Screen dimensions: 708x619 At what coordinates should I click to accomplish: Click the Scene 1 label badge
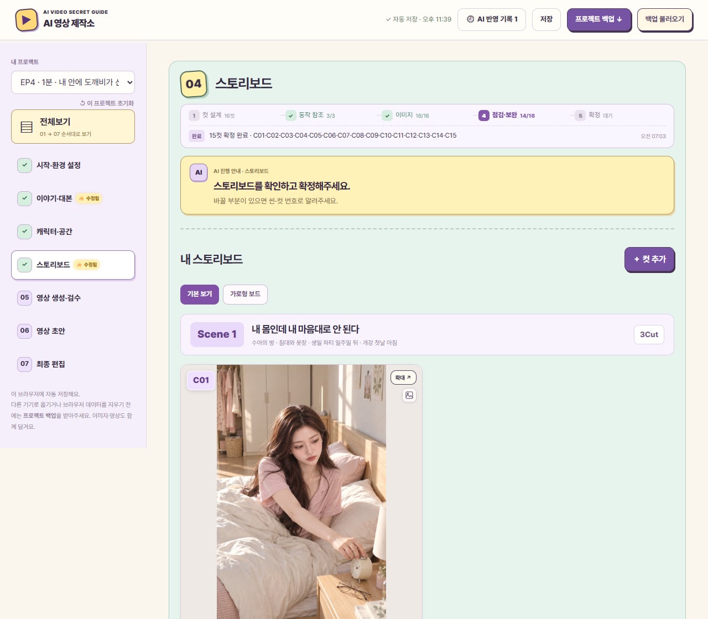tap(217, 334)
